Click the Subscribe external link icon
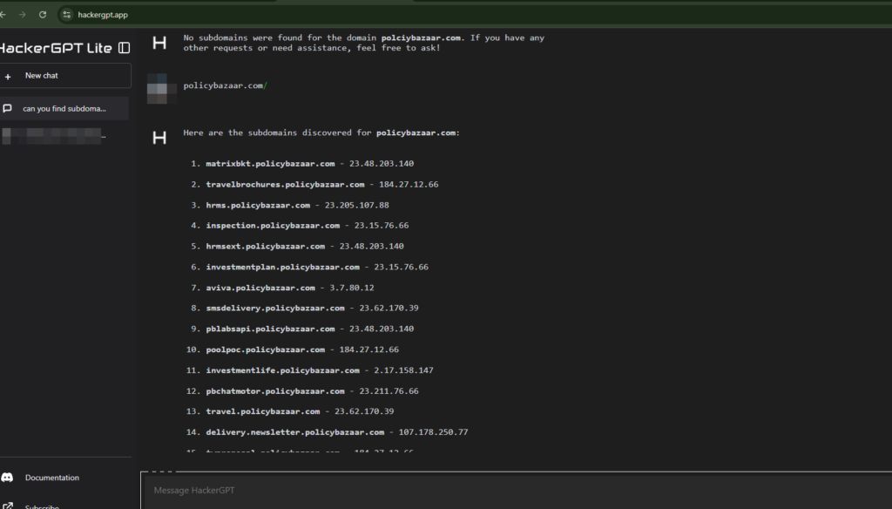 7,506
